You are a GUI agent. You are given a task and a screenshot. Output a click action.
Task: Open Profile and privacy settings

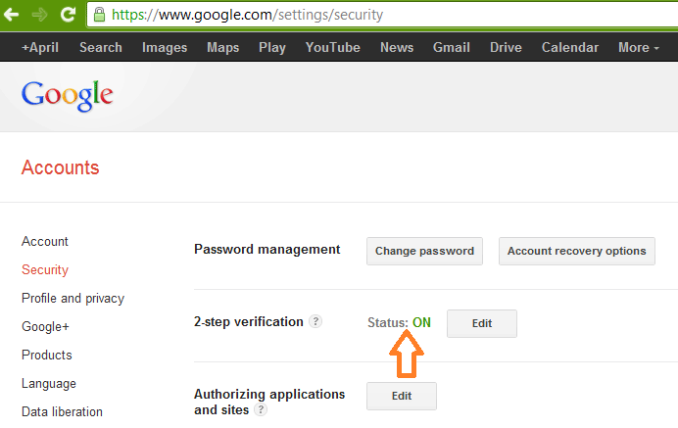(x=73, y=299)
